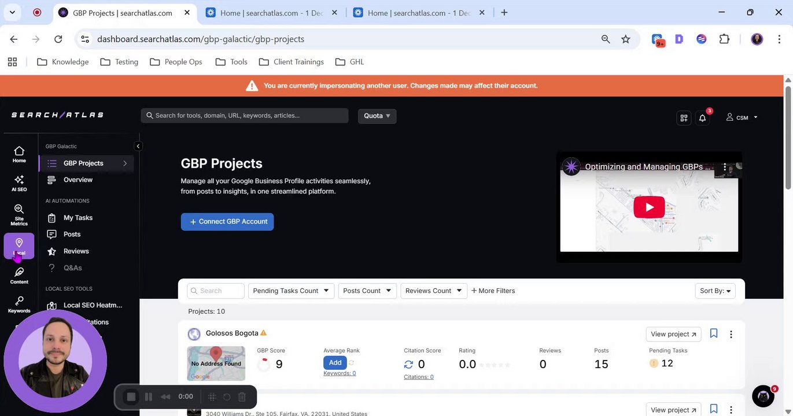Open Posts in the side menu
Image resolution: width=793 pixels, height=416 pixels.
[x=72, y=234]
